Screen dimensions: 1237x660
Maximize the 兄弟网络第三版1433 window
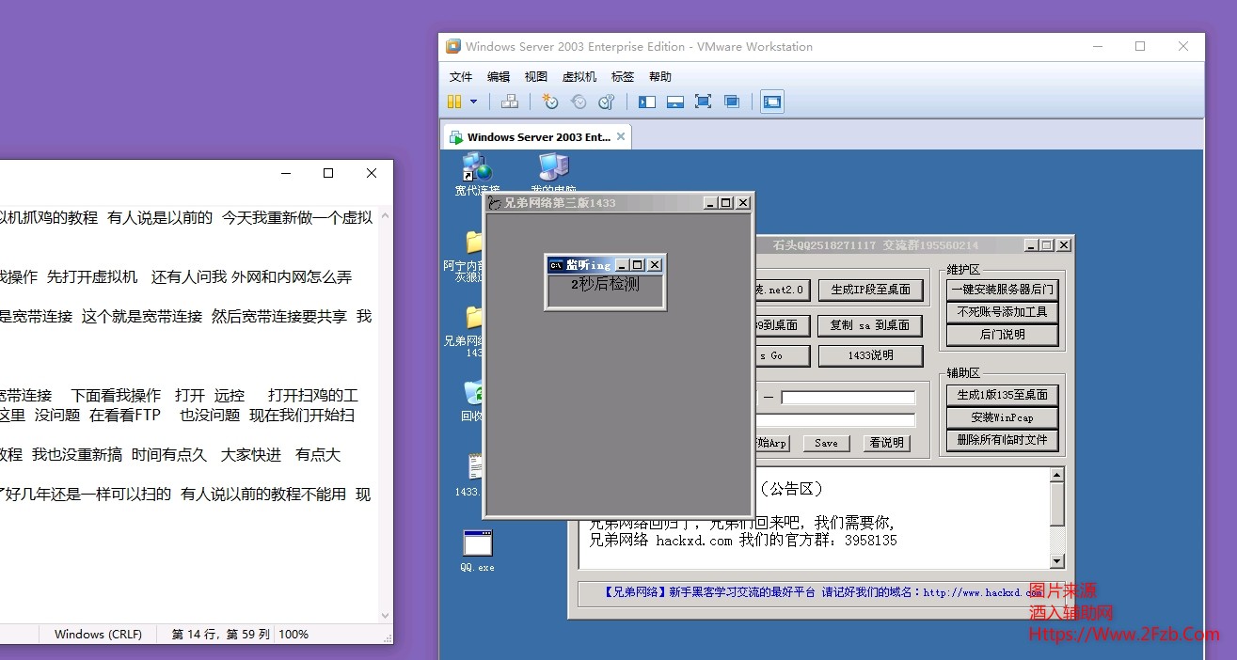[726, 203]
